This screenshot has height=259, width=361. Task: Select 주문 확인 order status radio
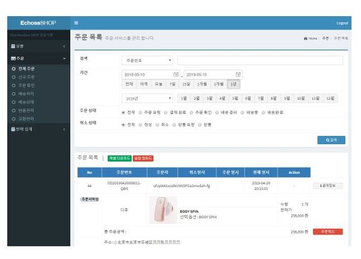[x=191, y=112]
